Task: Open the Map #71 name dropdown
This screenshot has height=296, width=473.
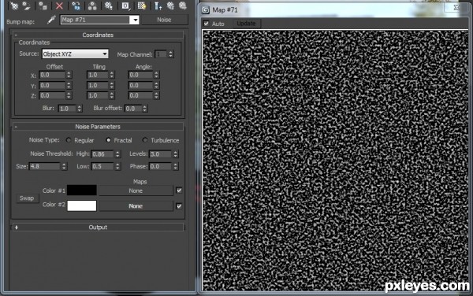Action: (135, 20)
